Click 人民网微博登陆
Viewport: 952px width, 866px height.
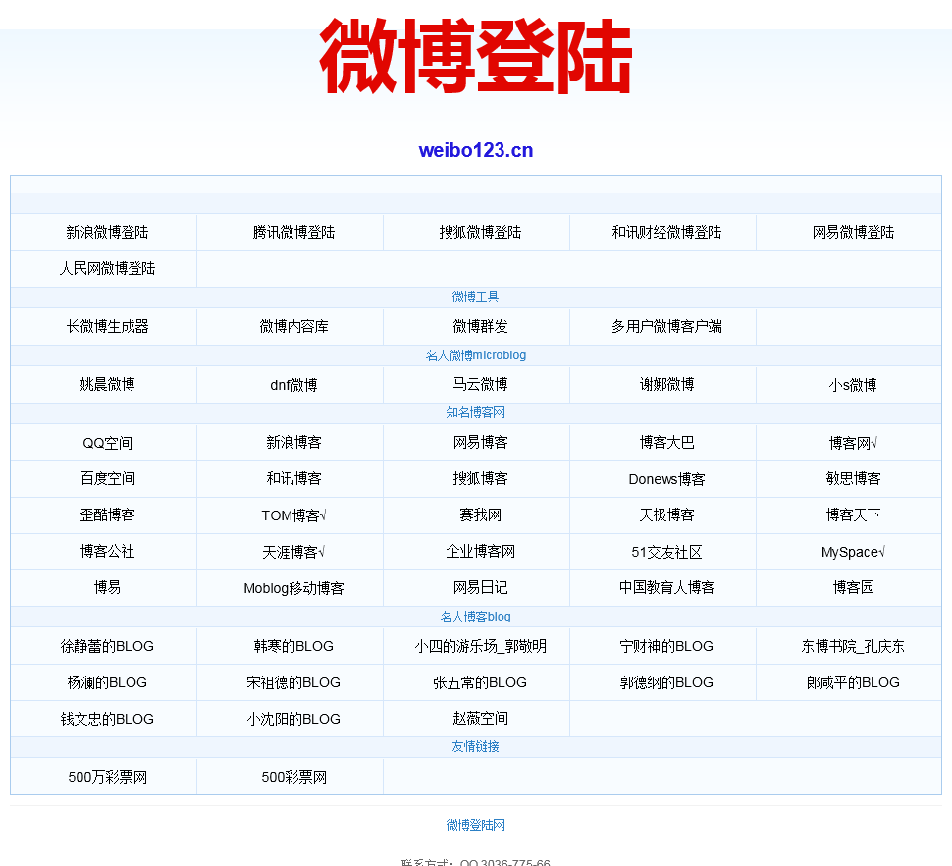click(107, 268)
